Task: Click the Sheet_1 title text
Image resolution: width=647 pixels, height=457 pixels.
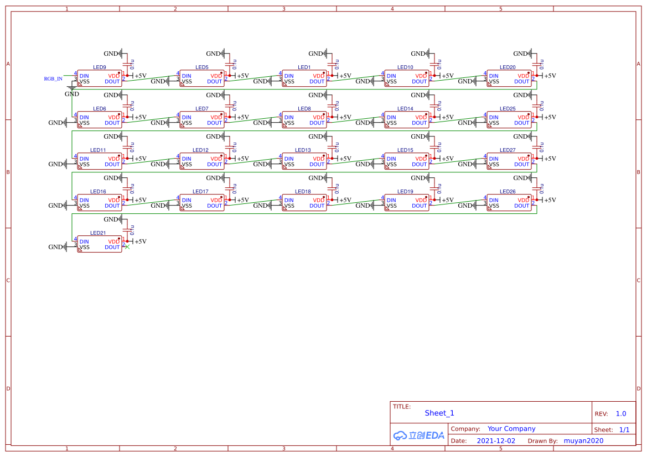Action: click(439, 413)
